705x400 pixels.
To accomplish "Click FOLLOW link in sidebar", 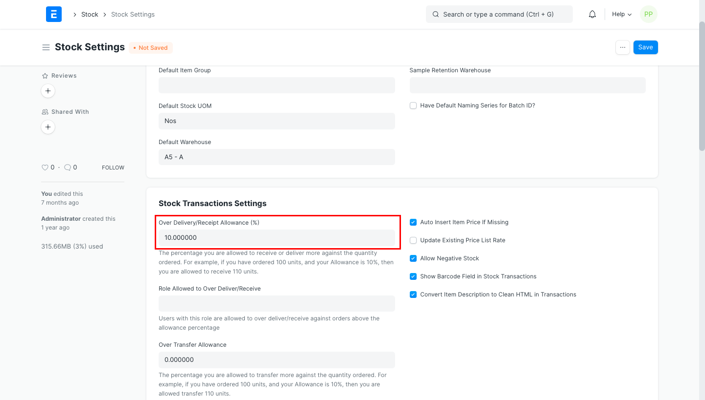I will [113, 168].
